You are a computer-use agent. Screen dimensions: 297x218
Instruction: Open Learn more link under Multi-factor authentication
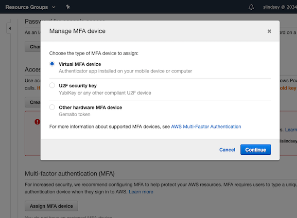point(141,192)
